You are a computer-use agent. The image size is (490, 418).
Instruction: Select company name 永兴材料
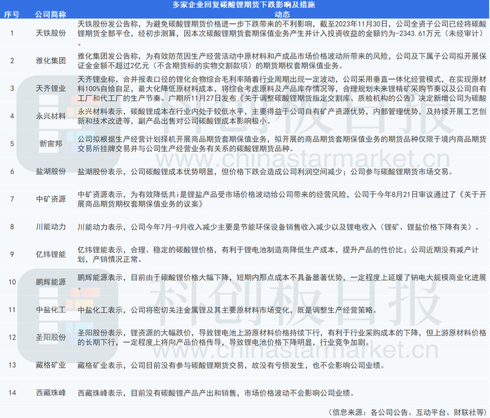51,116
